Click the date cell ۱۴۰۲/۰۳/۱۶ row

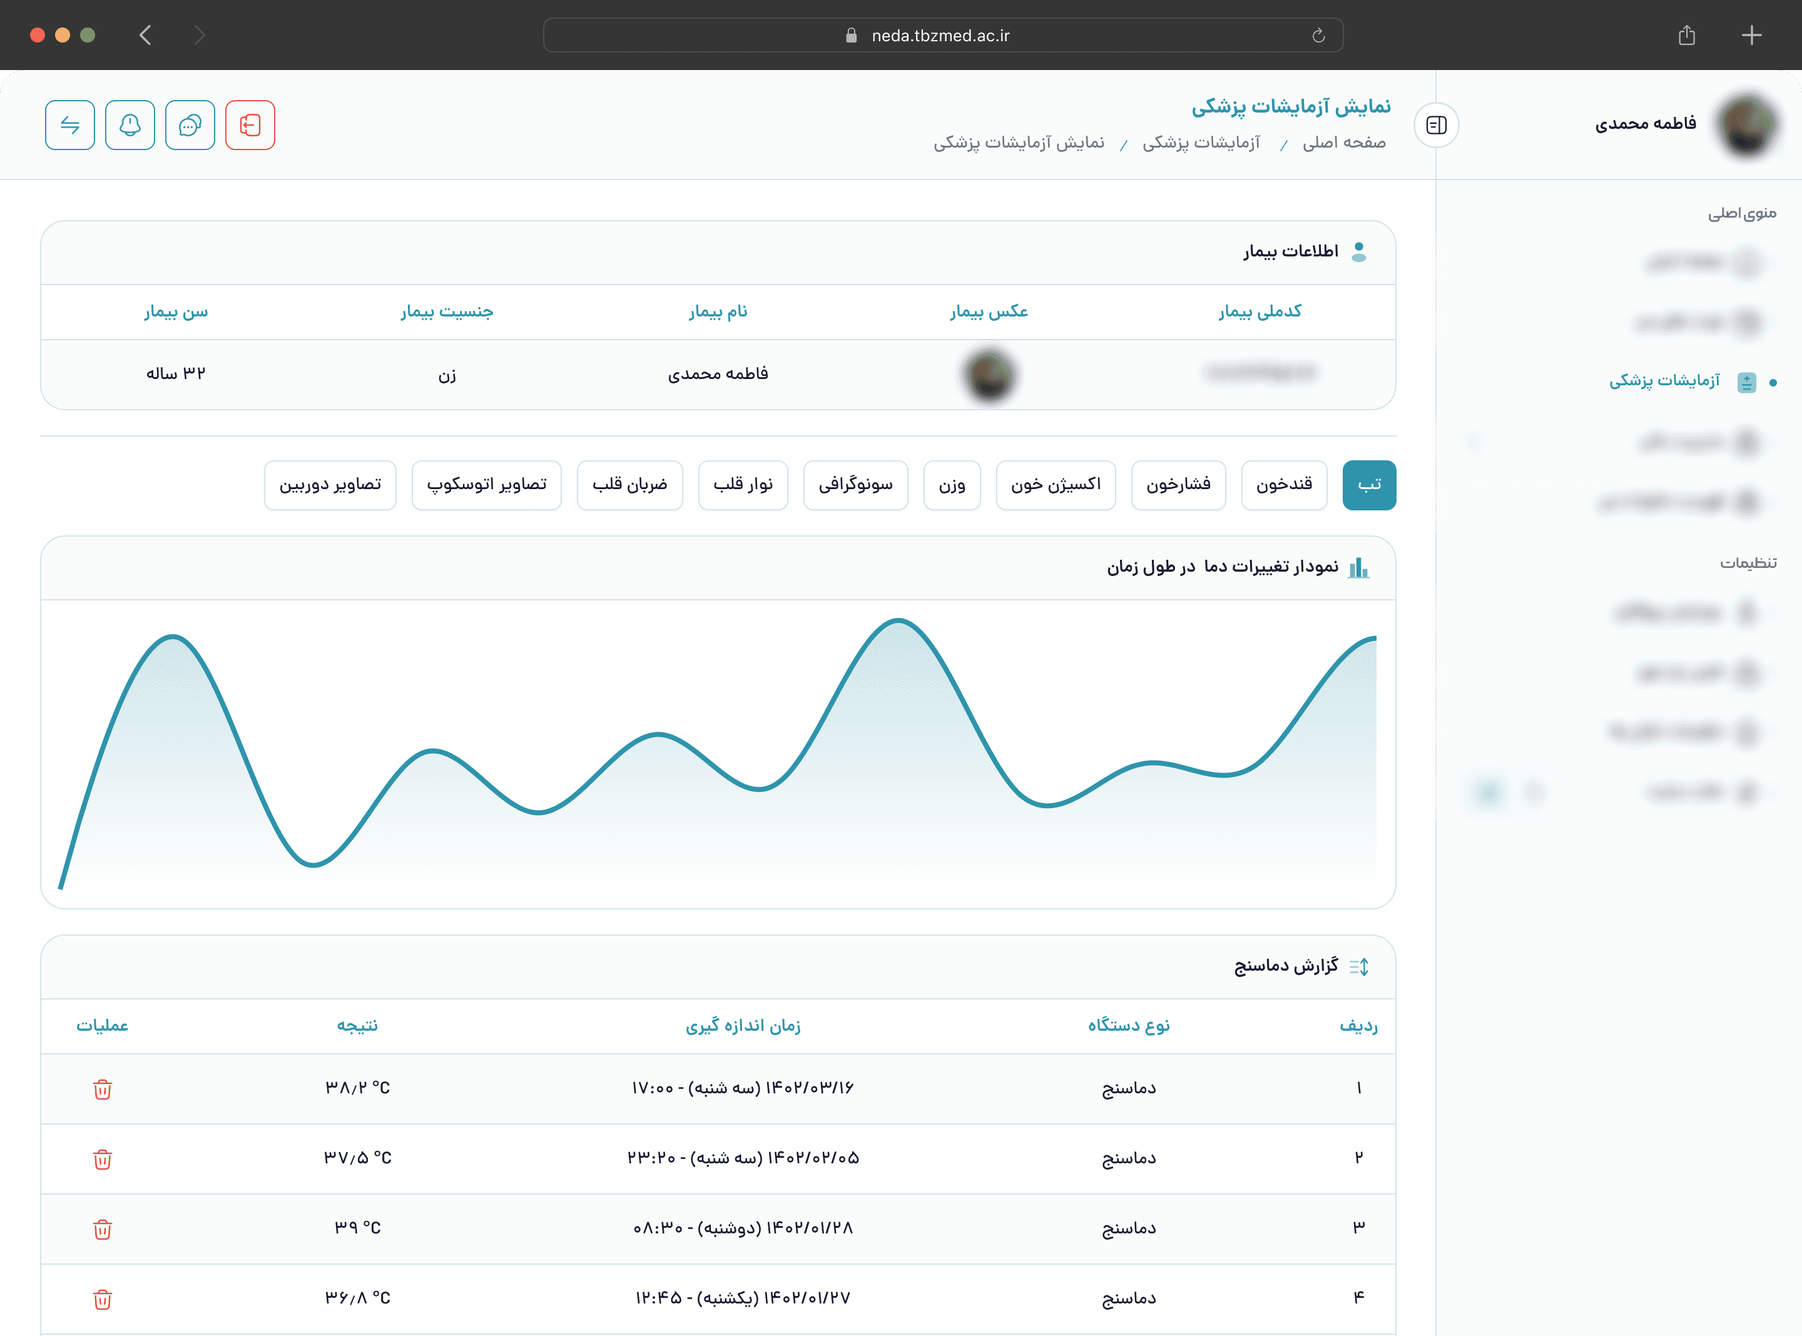point(743,1088)
